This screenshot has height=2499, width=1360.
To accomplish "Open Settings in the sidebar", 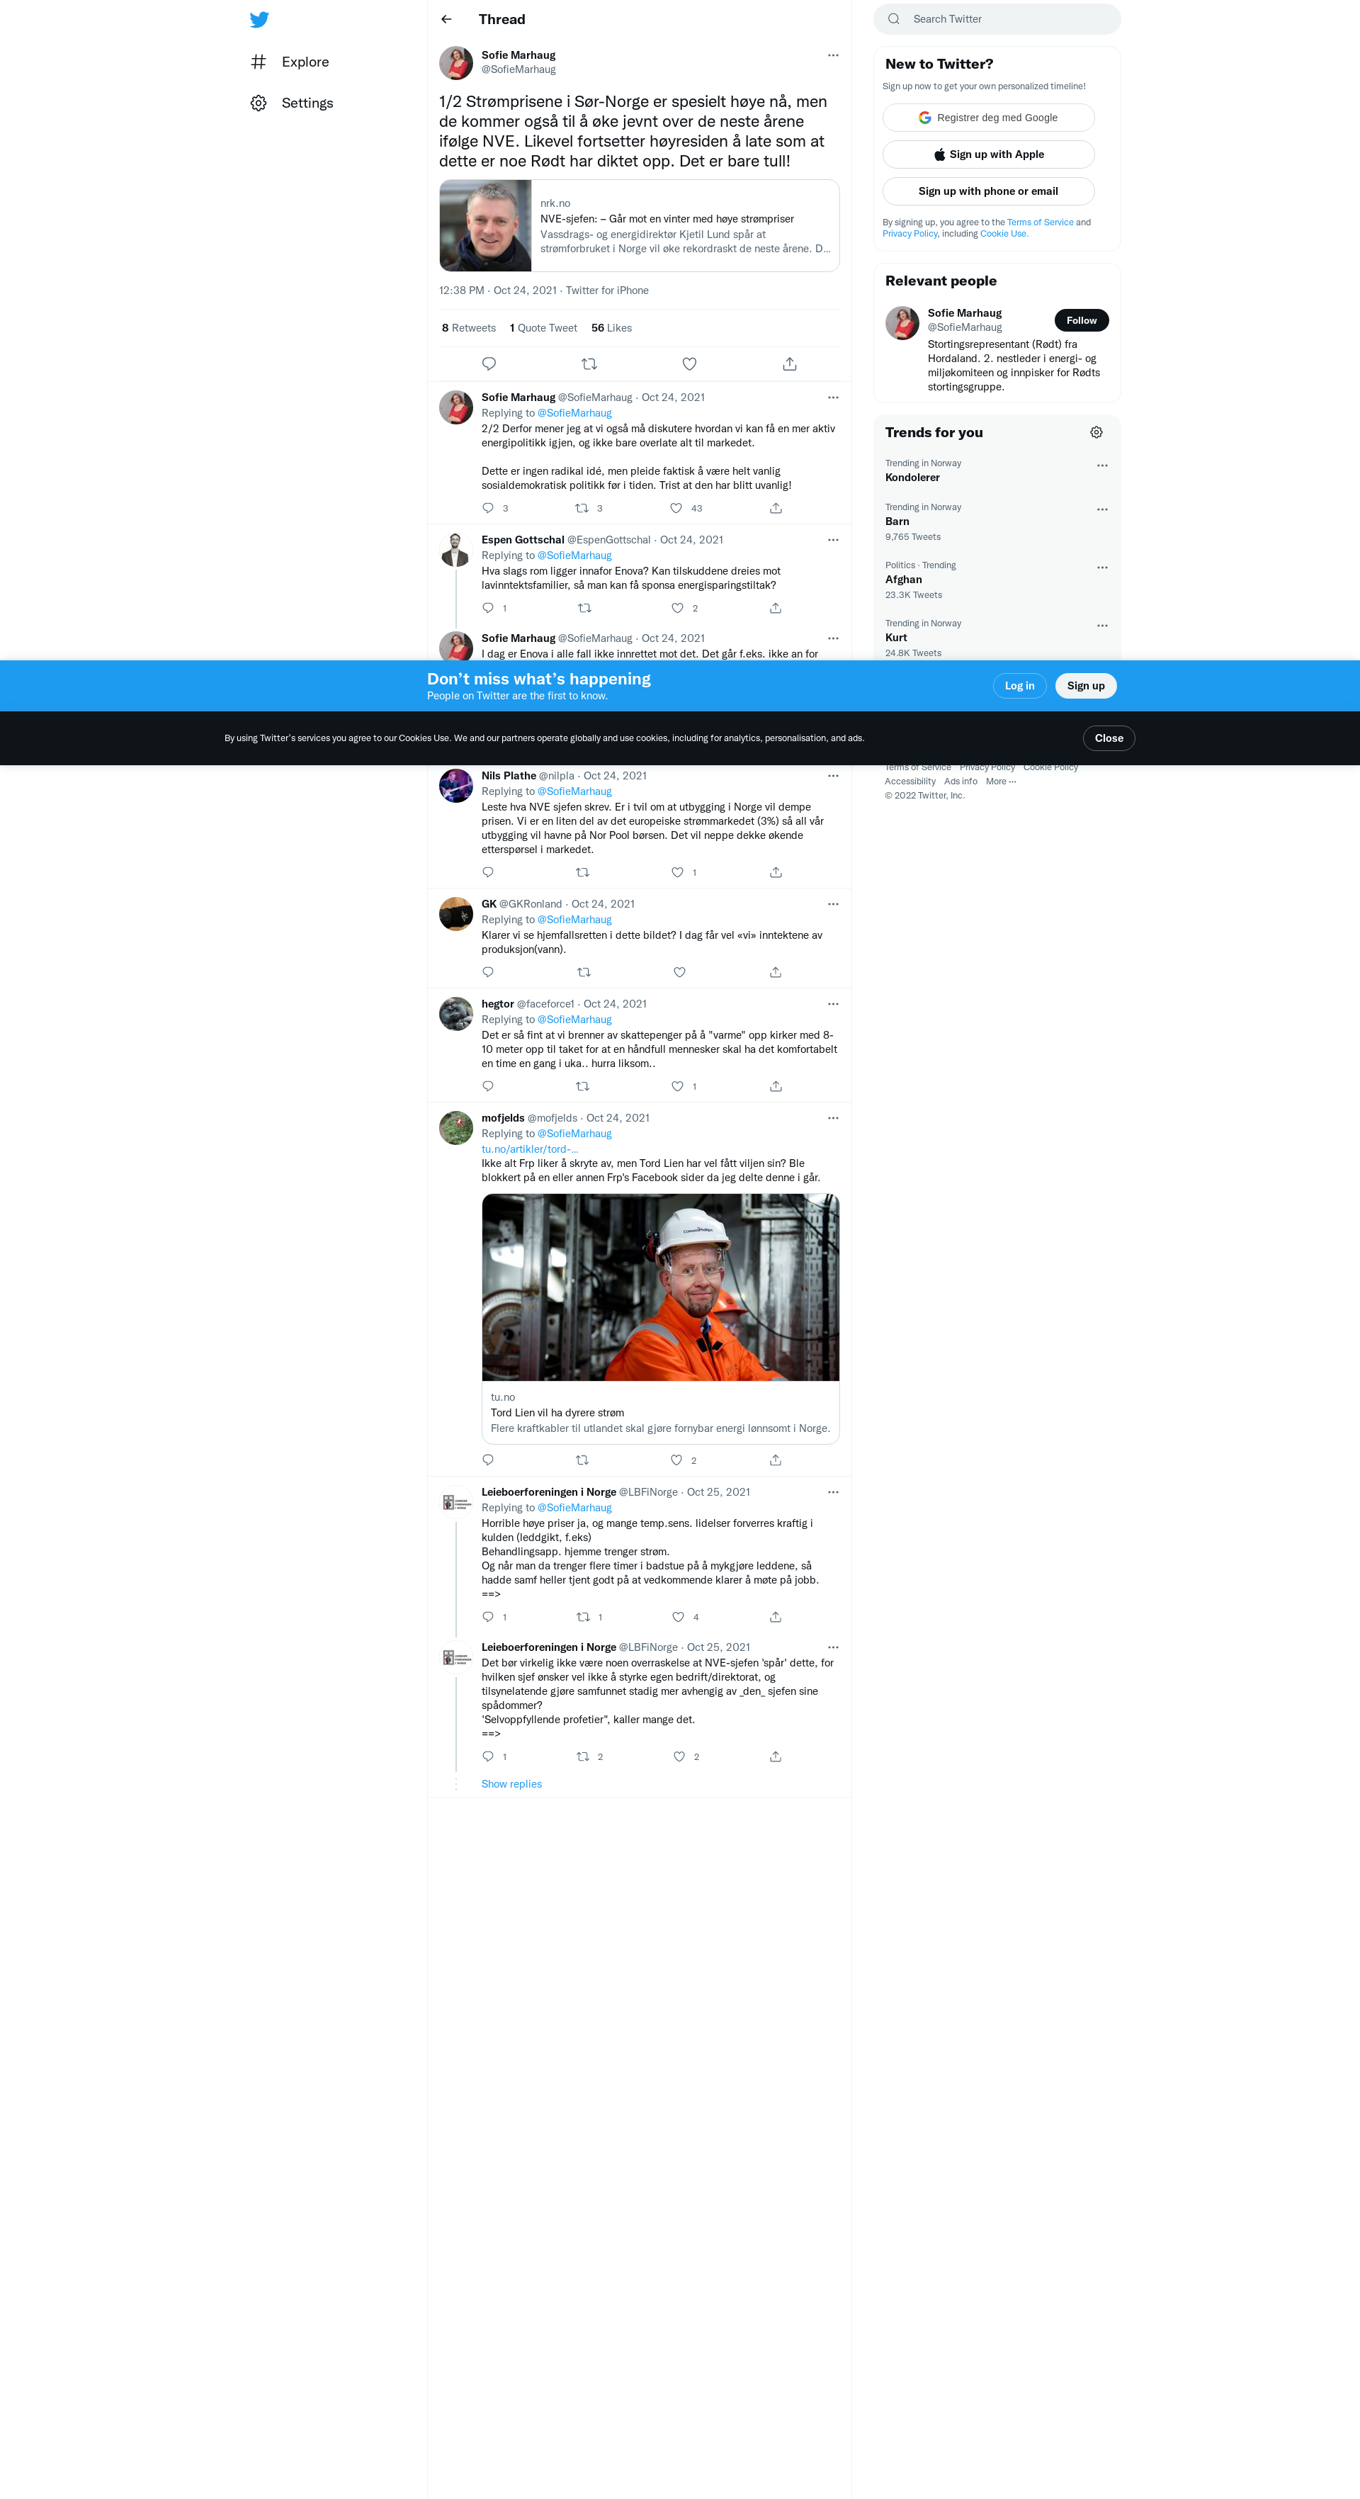I will click(307, 103).
